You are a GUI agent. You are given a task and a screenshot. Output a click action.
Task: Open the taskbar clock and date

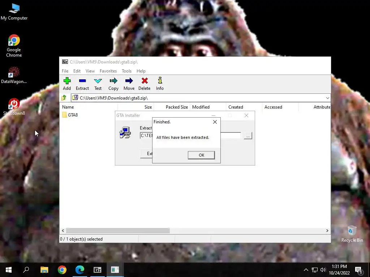click(x=339, y=270)
